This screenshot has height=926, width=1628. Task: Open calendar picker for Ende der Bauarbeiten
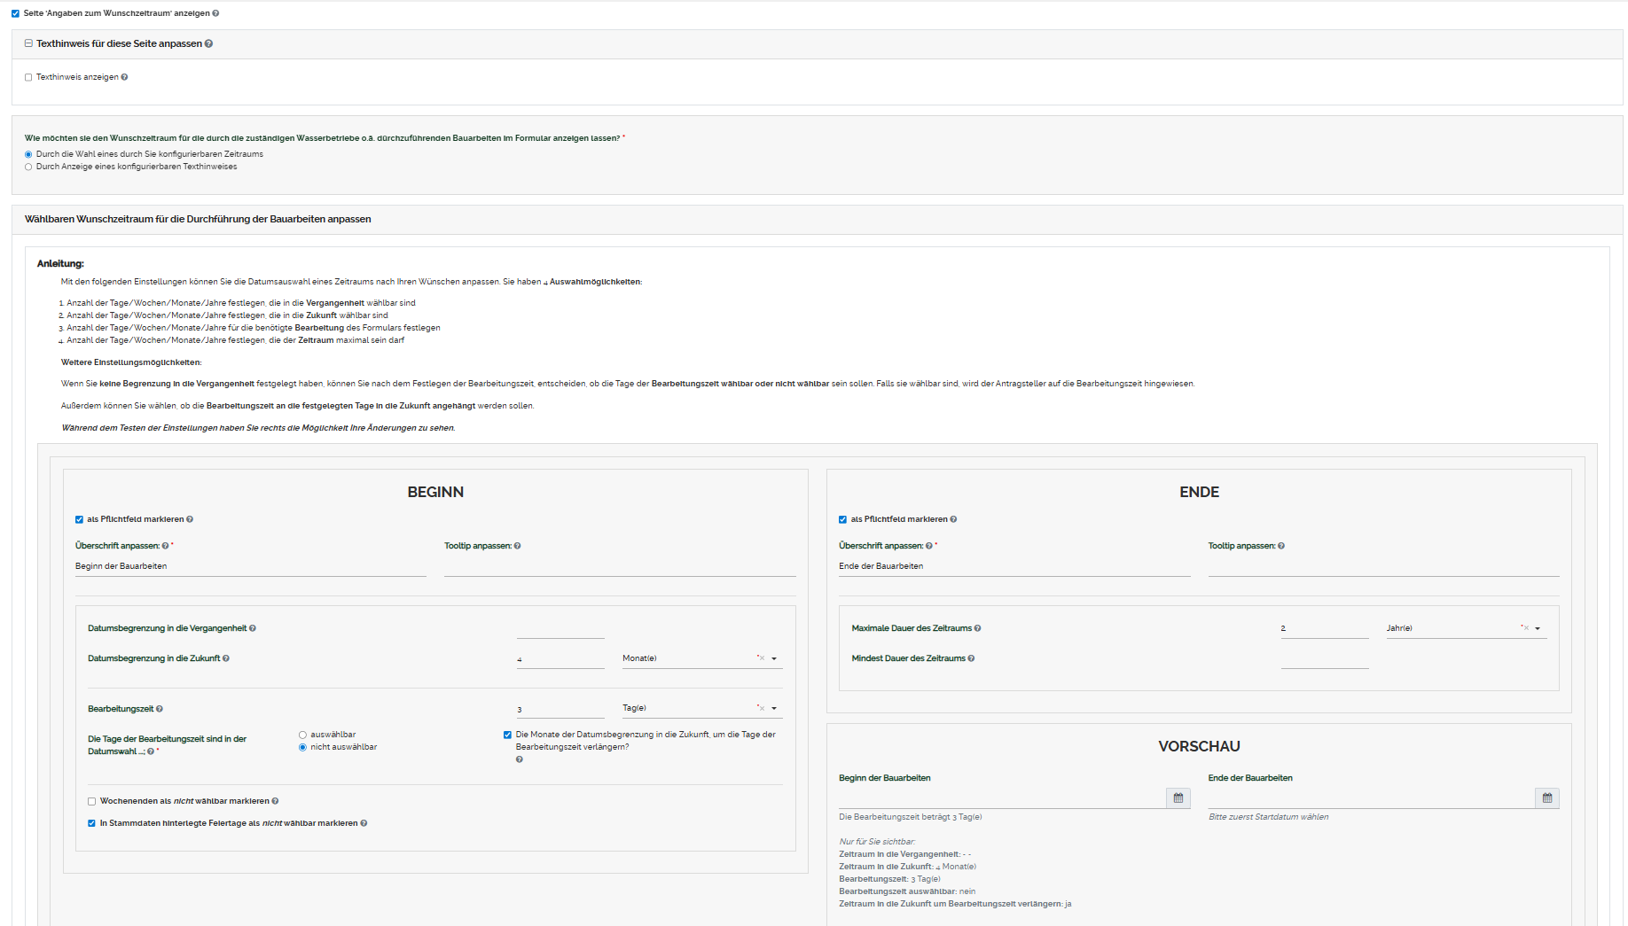1546,798
